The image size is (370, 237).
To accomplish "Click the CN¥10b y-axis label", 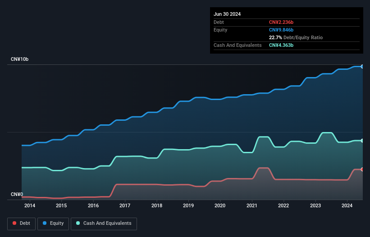I will pos(19,59).
